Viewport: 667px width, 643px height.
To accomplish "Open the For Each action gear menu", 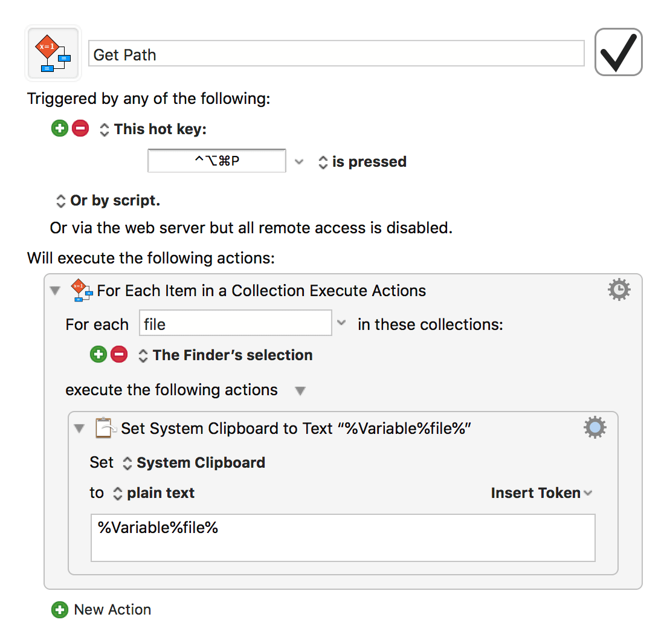I will pos(619,290).
